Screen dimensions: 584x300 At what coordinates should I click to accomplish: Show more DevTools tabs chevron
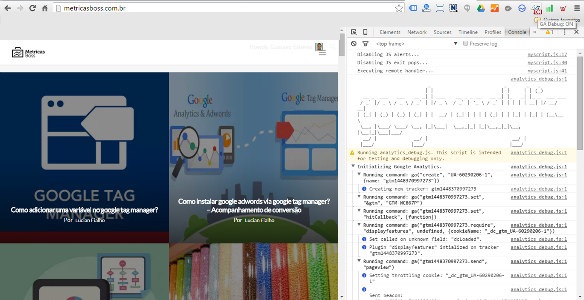click(x=535, y=32)
